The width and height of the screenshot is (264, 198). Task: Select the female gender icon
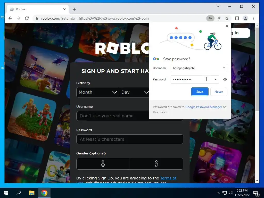pyautogui.click(x=103, y=164)
